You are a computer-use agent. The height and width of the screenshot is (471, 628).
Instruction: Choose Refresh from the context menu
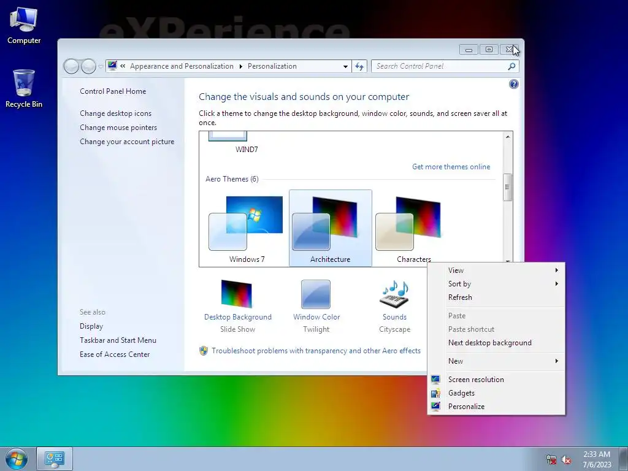pyautogui.click(x=497, y=297)
